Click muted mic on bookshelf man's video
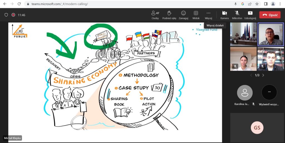The image size is (285, 143). click(262, 66)
